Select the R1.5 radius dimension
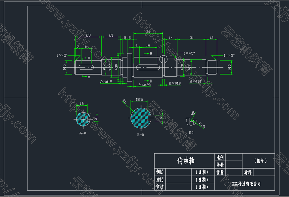The width and height of the screenshot is (289, 197). [202, 125]
